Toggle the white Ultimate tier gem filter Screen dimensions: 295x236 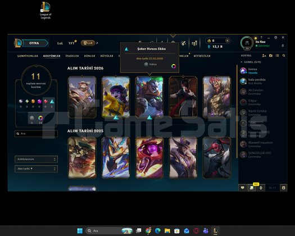click(21, 101)
